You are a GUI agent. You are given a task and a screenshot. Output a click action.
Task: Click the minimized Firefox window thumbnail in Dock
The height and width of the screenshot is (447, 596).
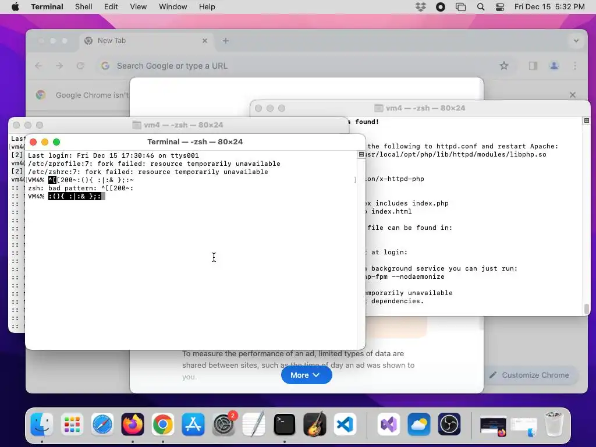pos(493,425)
